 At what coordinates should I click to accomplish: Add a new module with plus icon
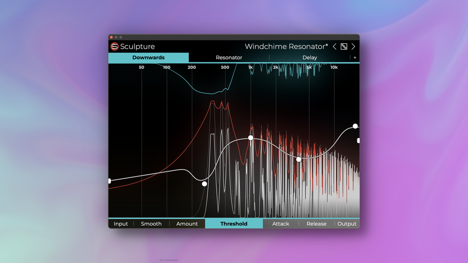tap(355, 58)
